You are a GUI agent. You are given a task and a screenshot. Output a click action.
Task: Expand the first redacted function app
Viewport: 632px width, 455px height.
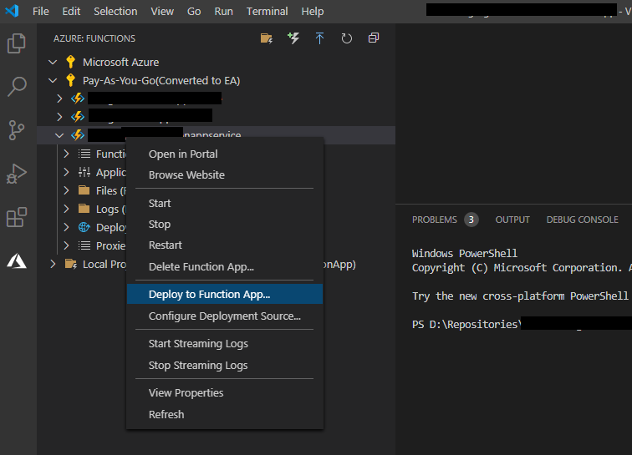pos(59,99)
